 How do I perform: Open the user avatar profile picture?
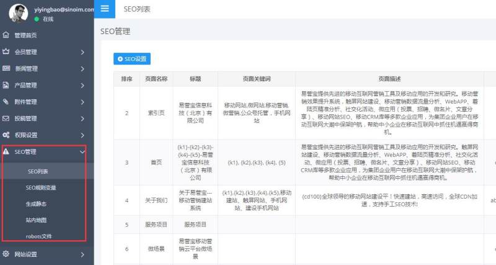[x=19, y=12]
